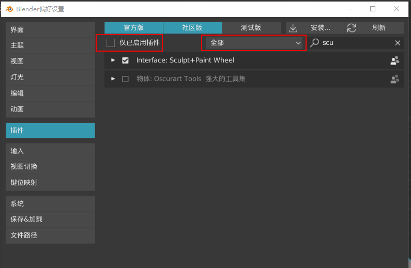
Task: Open the 界面 preferences section
Action: point(50,29)
